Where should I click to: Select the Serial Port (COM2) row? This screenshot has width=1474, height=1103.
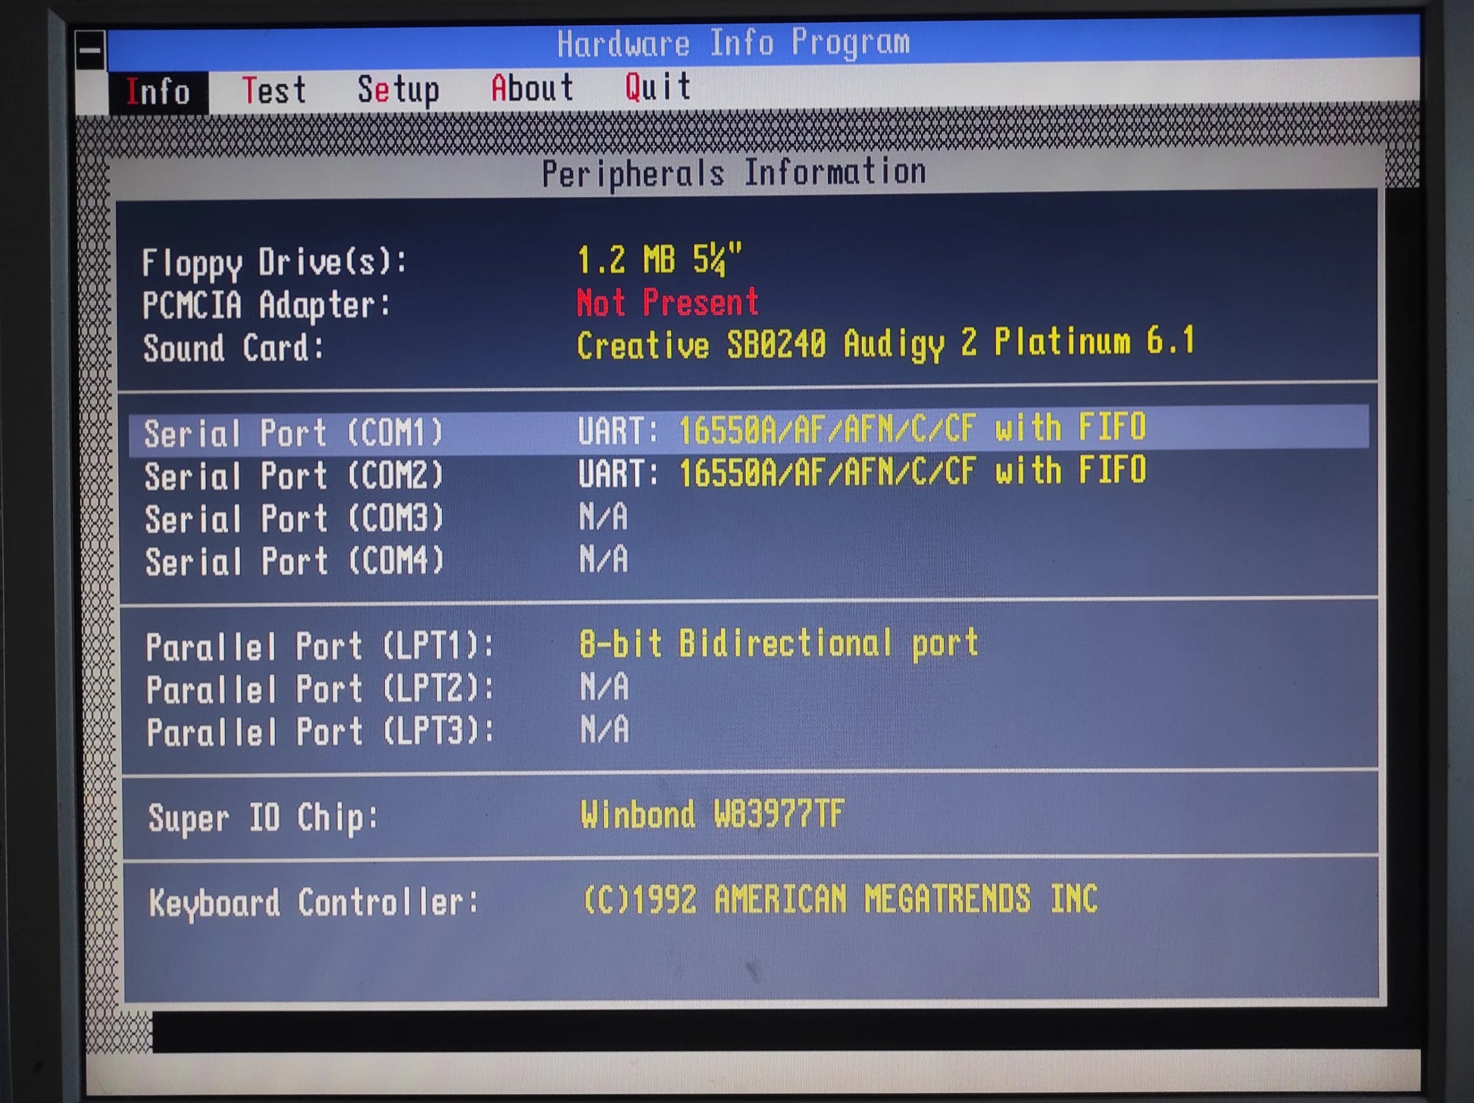(748, 474)
